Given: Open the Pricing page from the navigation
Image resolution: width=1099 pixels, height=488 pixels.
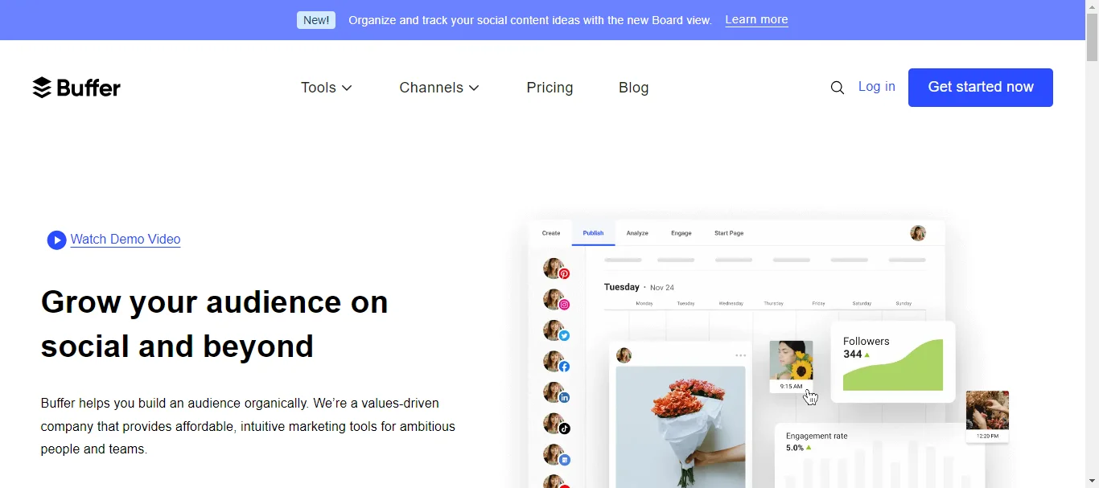Looking at the screenshot, I should tap(549, 88).
